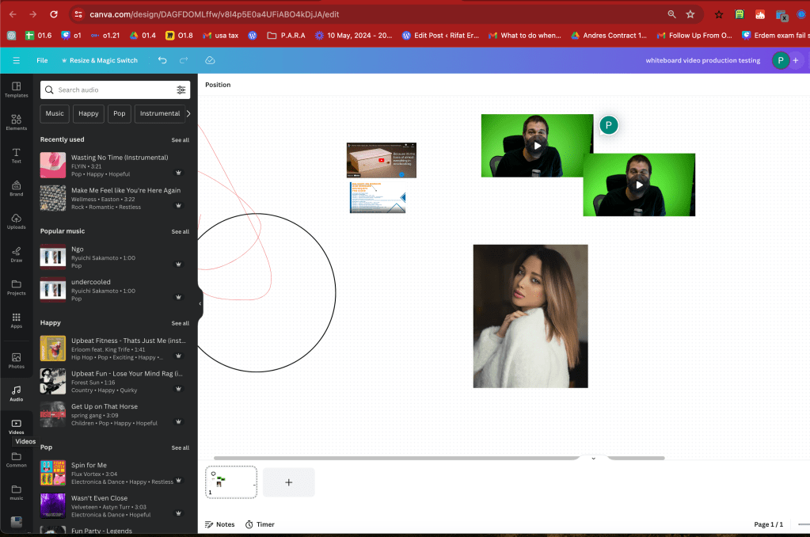
Task: Click the design title text
Action: (702, 60)
